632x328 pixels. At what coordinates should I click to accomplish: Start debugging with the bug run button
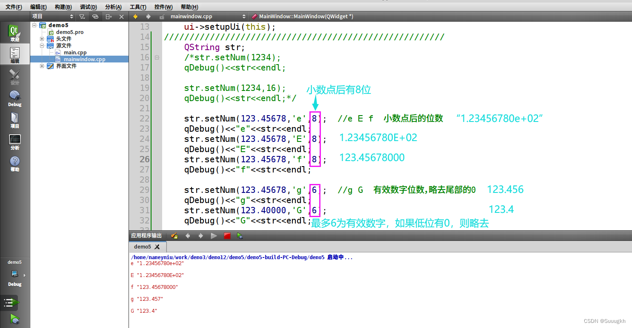tap(15, 319)
